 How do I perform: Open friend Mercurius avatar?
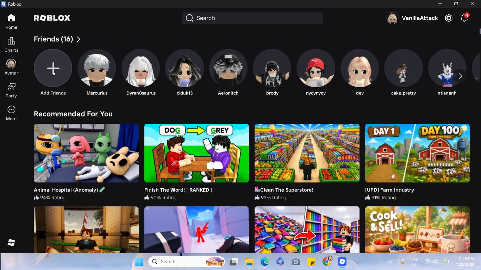97,68
